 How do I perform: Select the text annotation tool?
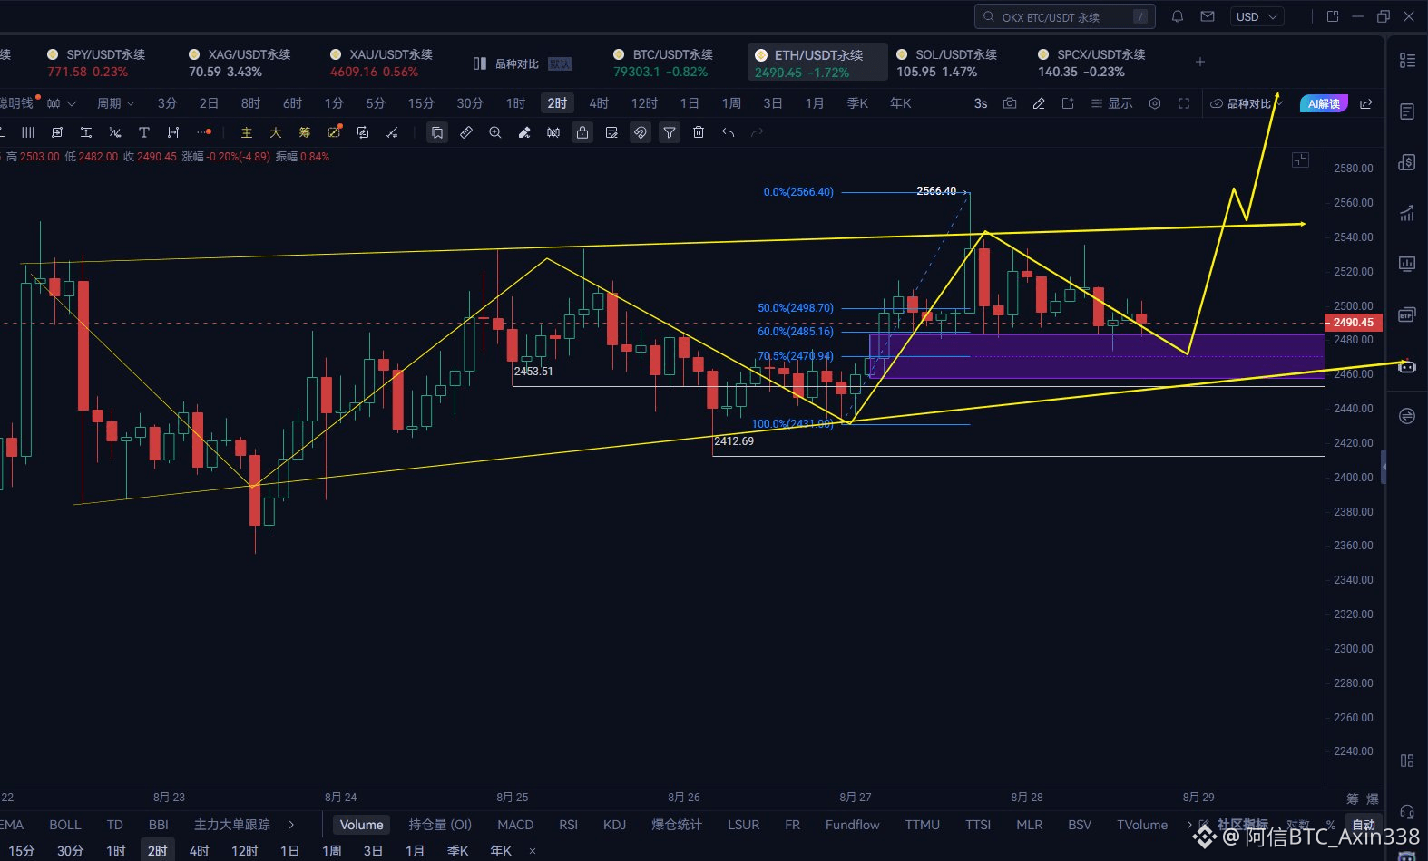143,132
